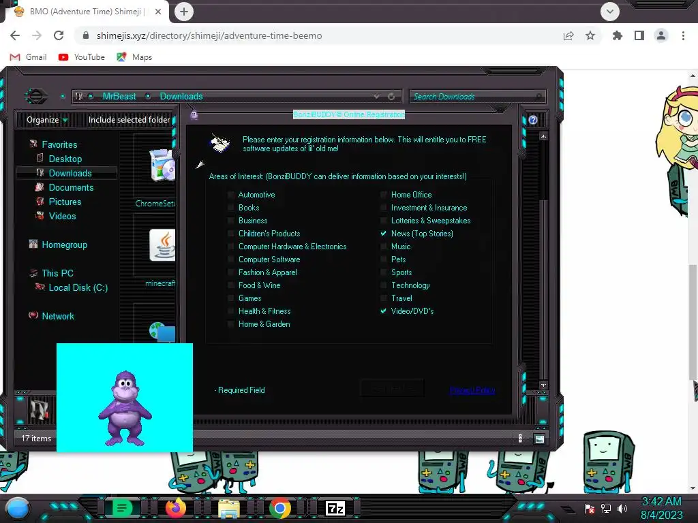This screenshot has height=523, width=698.
Task: Click the 17 items status text
Action: (x=36, y=439)
